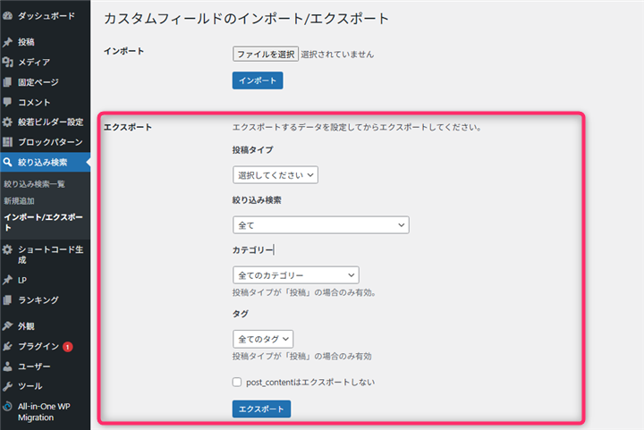Viewport: 644px width, 430px height.
Task: Select the 固定ページ pages icon
Action: point(7,82)
